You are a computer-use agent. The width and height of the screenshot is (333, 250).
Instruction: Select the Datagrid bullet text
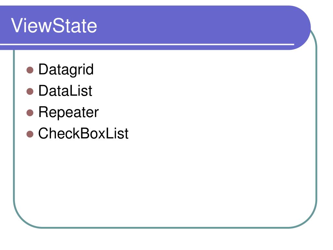click(66, 70)
